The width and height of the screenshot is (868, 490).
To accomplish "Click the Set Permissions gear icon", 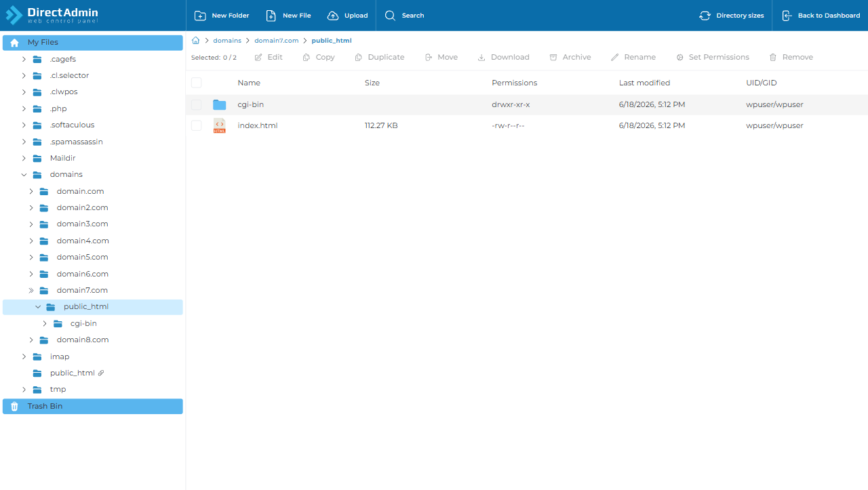I will pos(680,58).
